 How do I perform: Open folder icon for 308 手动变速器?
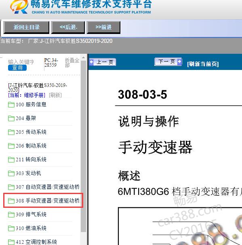[11, 201]
